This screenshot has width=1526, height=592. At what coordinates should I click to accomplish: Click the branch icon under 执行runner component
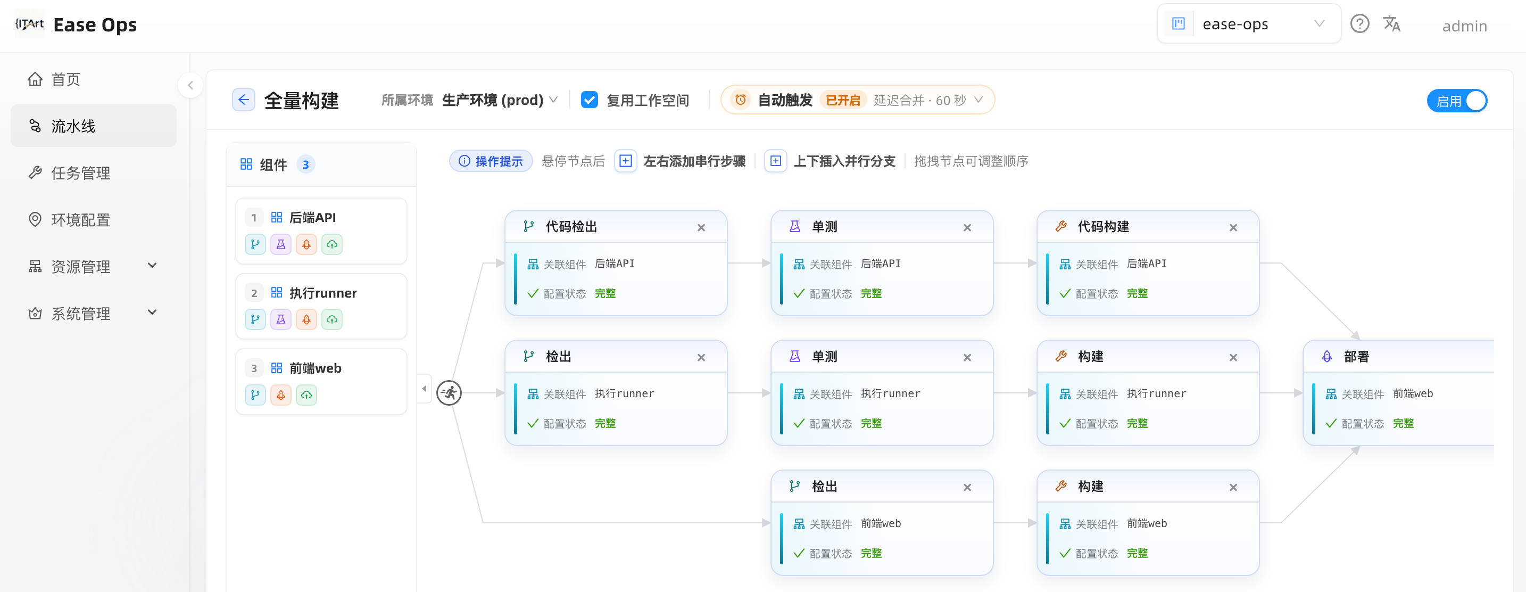tap(255, 319)
